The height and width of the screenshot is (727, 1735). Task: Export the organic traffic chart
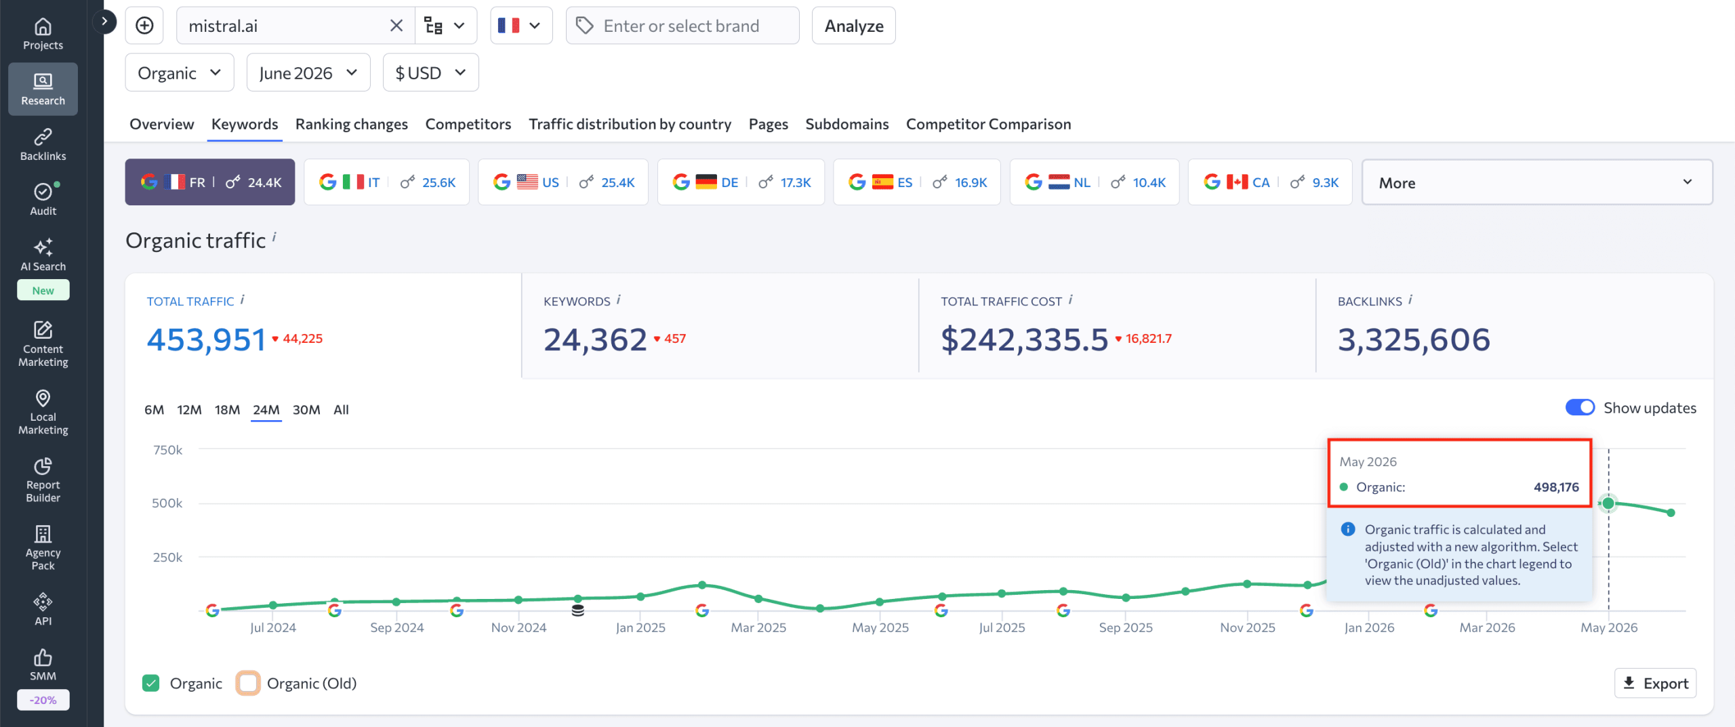click(x=1656, y=683)
